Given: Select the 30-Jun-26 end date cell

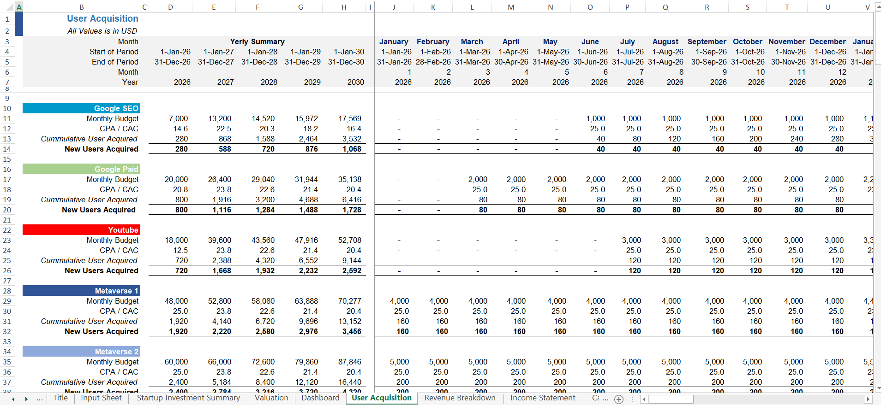Looking at the screenshot, I should tap(590, 62).
